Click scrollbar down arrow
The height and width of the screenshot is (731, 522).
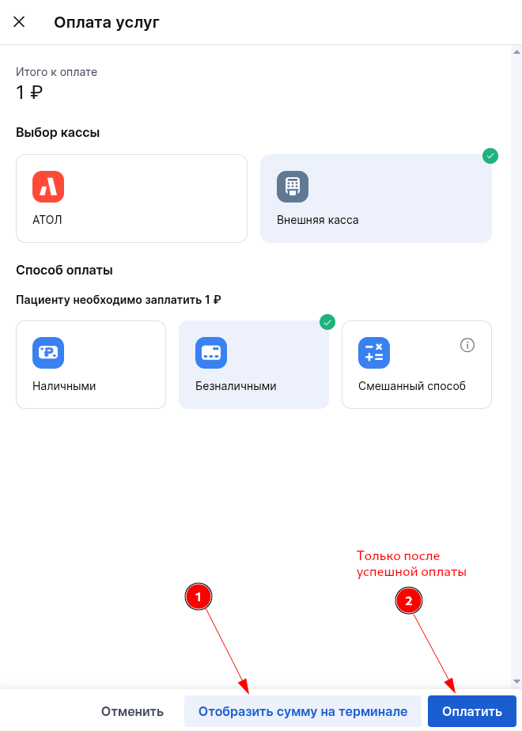[x=516, y=681]
